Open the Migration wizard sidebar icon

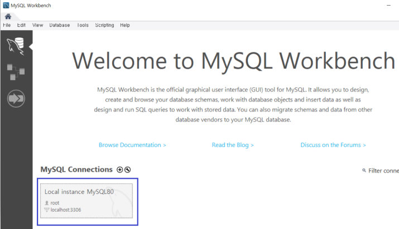16,99
